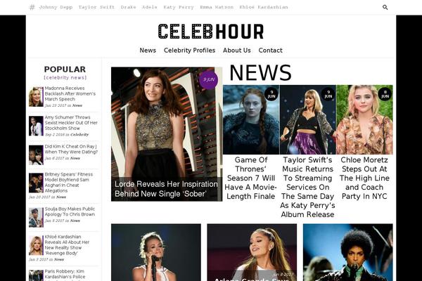Click the Soulja Boy article thumbnail
The height and width of the screenshot is (281, 422).
point(36,217)
